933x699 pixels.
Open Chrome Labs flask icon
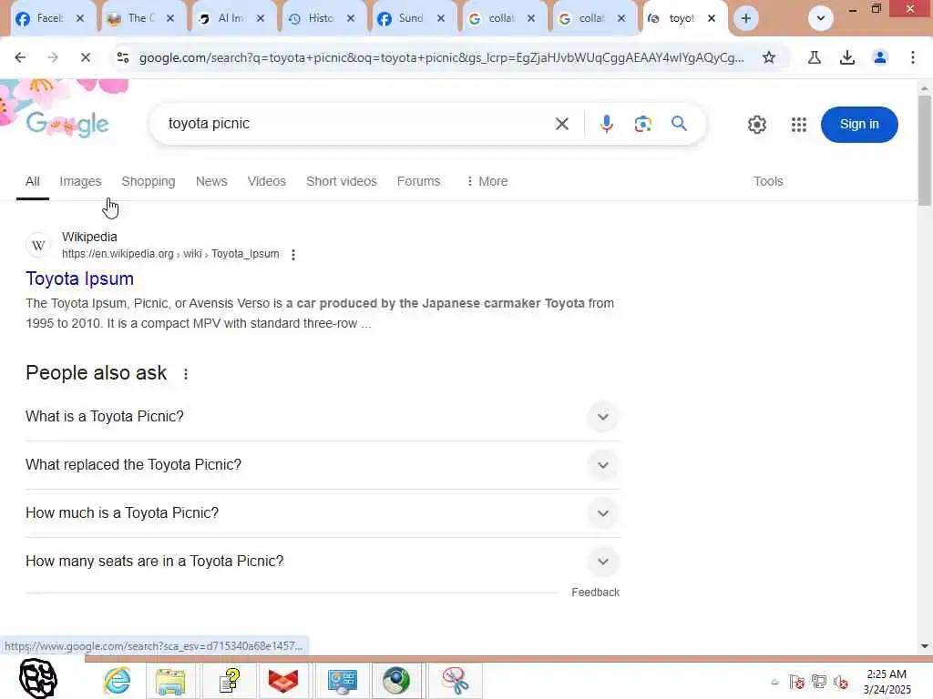(x=815, y=57)
